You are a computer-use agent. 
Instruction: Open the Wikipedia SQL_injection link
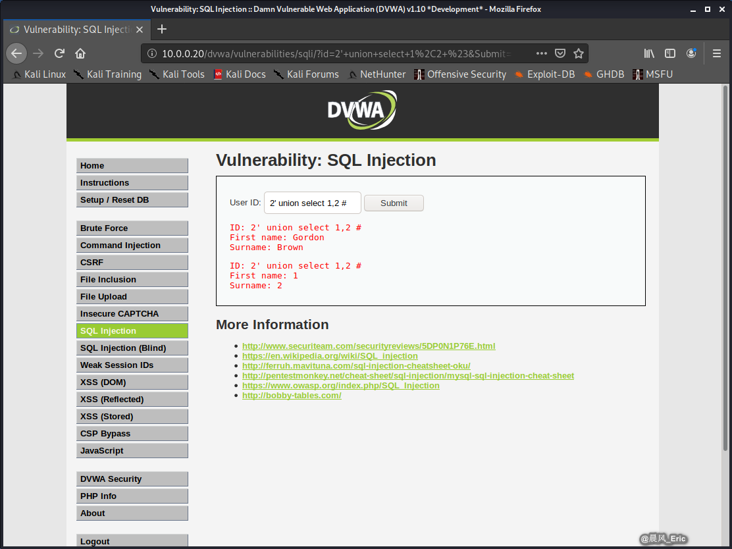click(x=330, y=355)
